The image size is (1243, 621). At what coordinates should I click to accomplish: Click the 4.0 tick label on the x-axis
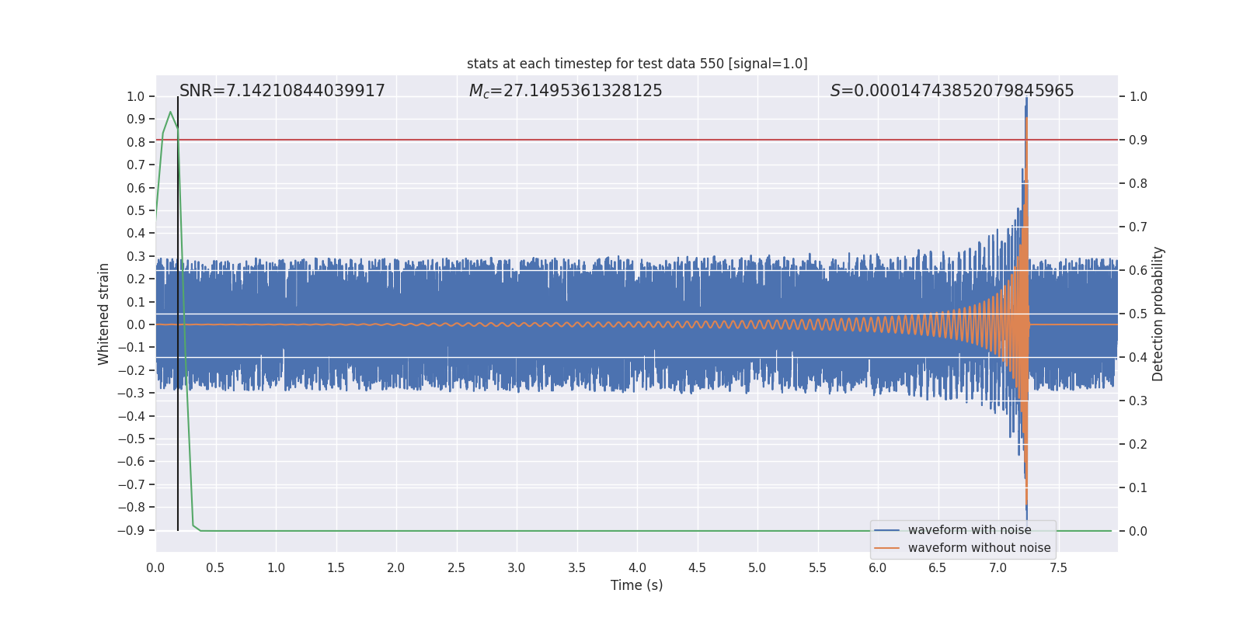(637, 568)
